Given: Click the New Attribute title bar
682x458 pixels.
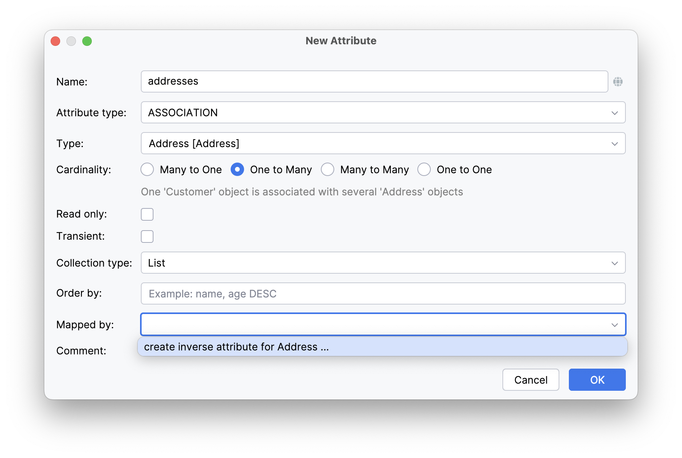Looking at the screenshot, I should (341, 41).
